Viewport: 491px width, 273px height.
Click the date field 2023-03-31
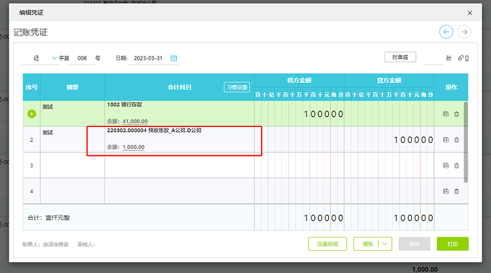148,58
